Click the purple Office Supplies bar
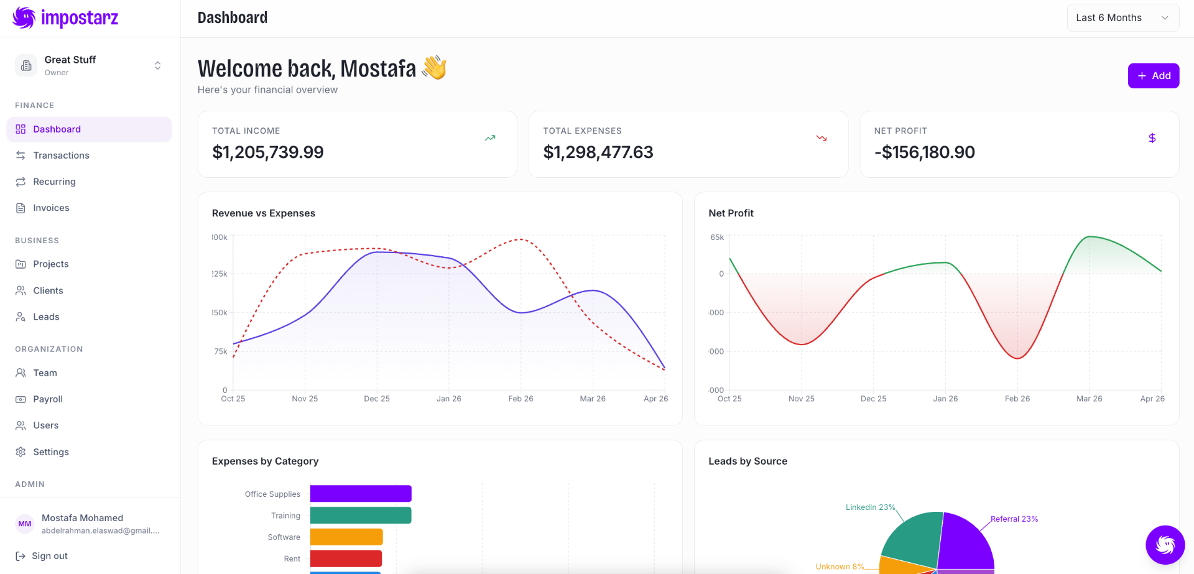The width and height of the screenshot is (1194, 574). point(361,494)
